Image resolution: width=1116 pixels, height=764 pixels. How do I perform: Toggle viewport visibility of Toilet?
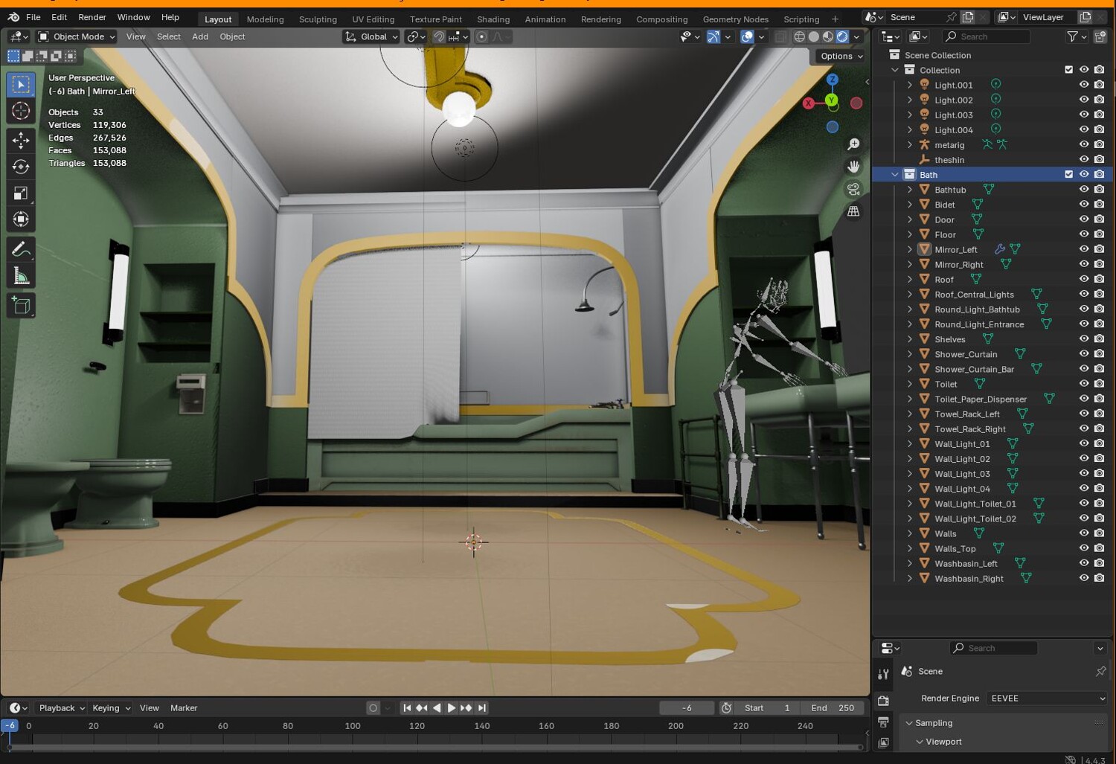pyautogui.click(x=1084, y=384)
